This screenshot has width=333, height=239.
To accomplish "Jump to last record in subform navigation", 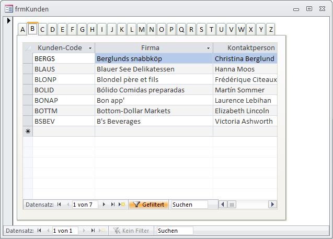I will pyautogui.click(x=113, y=205).
